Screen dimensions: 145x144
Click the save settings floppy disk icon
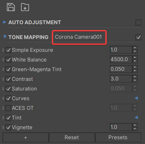point(11,7)
